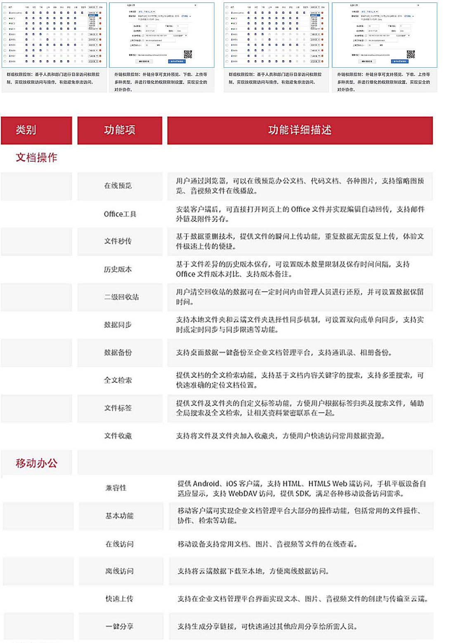This screenshot has height=643, width=454.
Task: Click the description starting 支持在企业文档管理平台界面
Action: coord(303,599)
